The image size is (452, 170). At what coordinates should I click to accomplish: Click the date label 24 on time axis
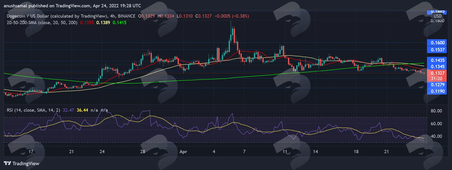click(102, 152)
